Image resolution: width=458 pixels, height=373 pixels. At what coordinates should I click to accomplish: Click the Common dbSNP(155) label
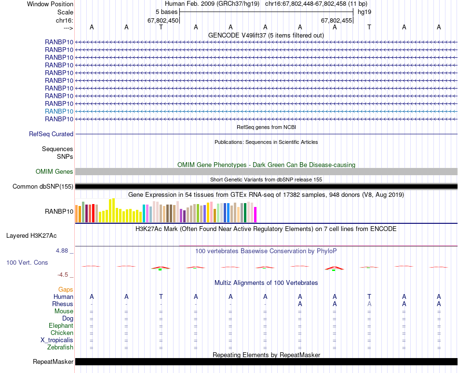pos(43,187)
